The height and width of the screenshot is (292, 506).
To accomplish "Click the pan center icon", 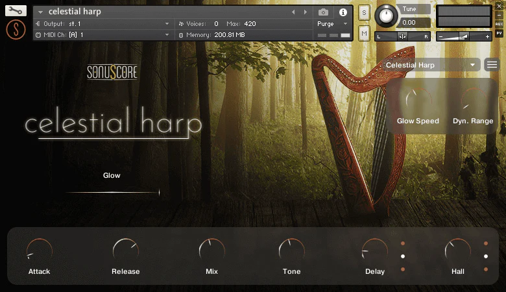I will pyautogui.click(x=402, y=36).
